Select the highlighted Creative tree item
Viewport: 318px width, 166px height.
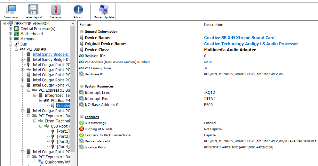click(x=63, y=105)
